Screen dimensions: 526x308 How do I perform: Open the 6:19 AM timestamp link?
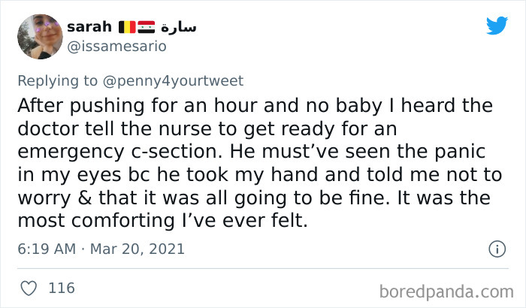(x=44, y=249)
